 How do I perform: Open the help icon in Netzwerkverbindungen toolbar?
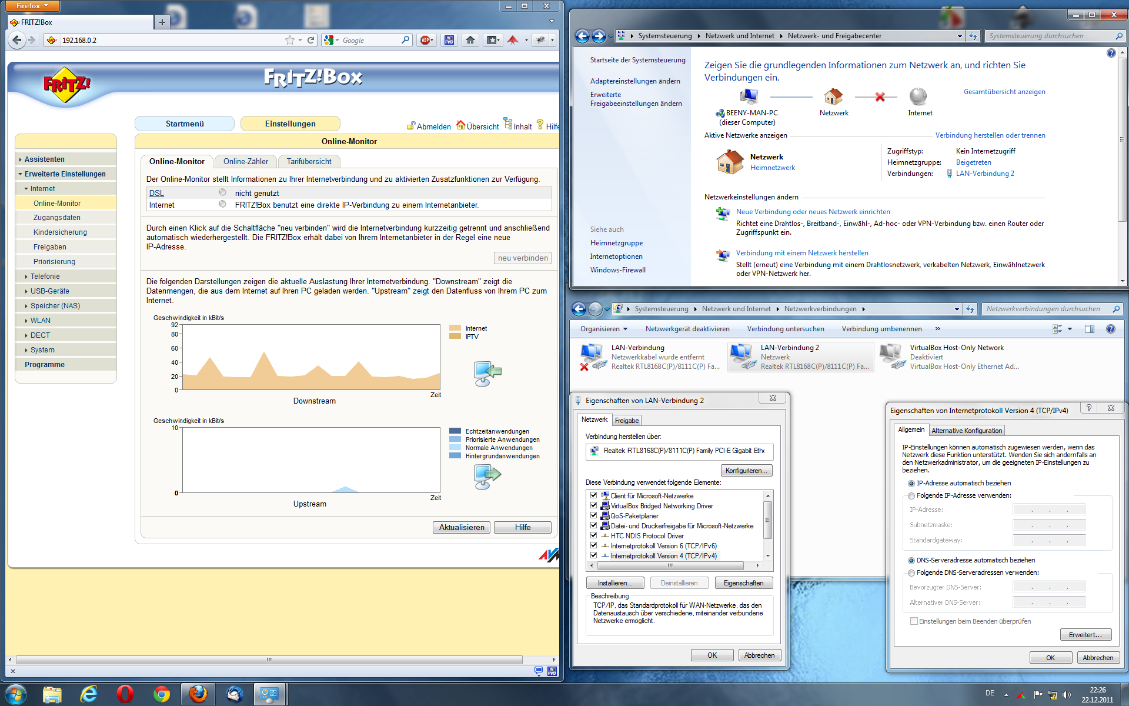(1110, 329)
